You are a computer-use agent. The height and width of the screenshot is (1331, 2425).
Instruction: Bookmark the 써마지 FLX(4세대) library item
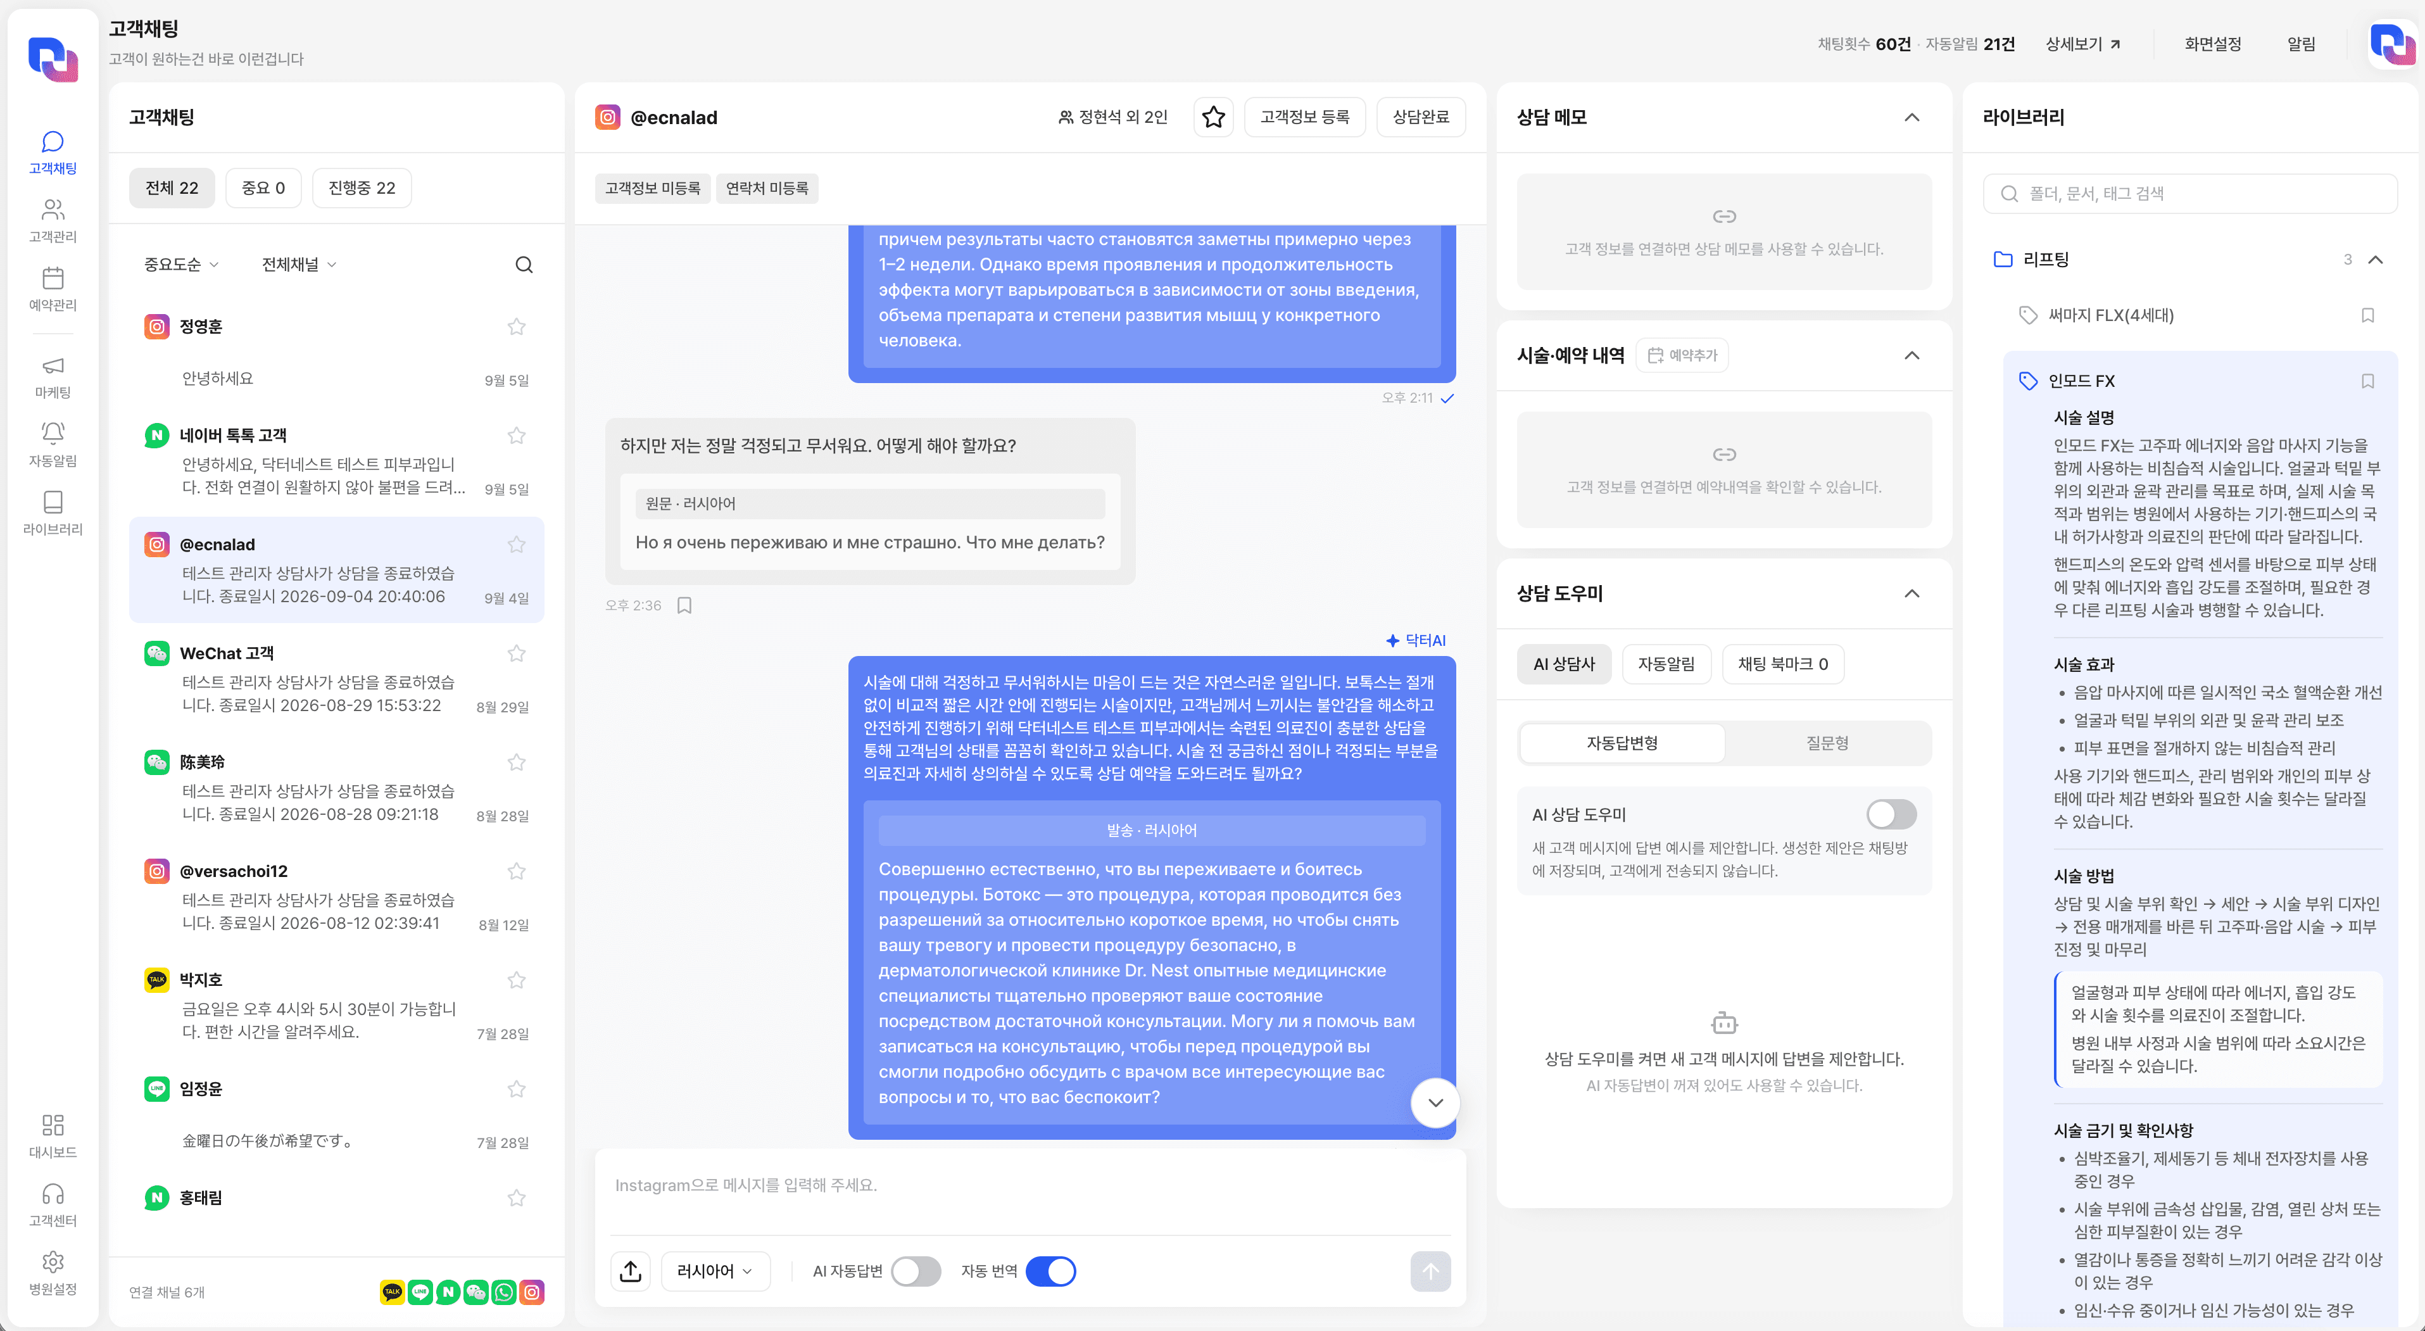[2367, 315]
